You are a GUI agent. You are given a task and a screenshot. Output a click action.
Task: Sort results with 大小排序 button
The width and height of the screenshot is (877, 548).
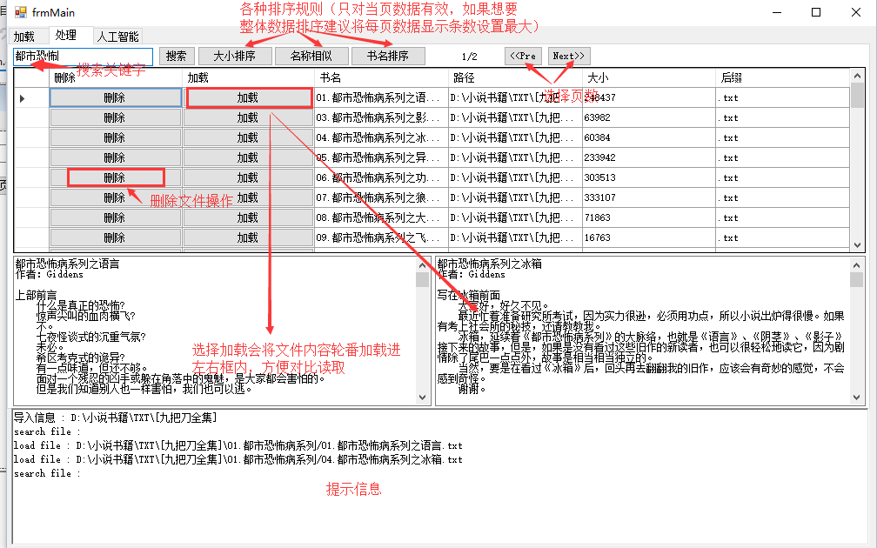235,56
